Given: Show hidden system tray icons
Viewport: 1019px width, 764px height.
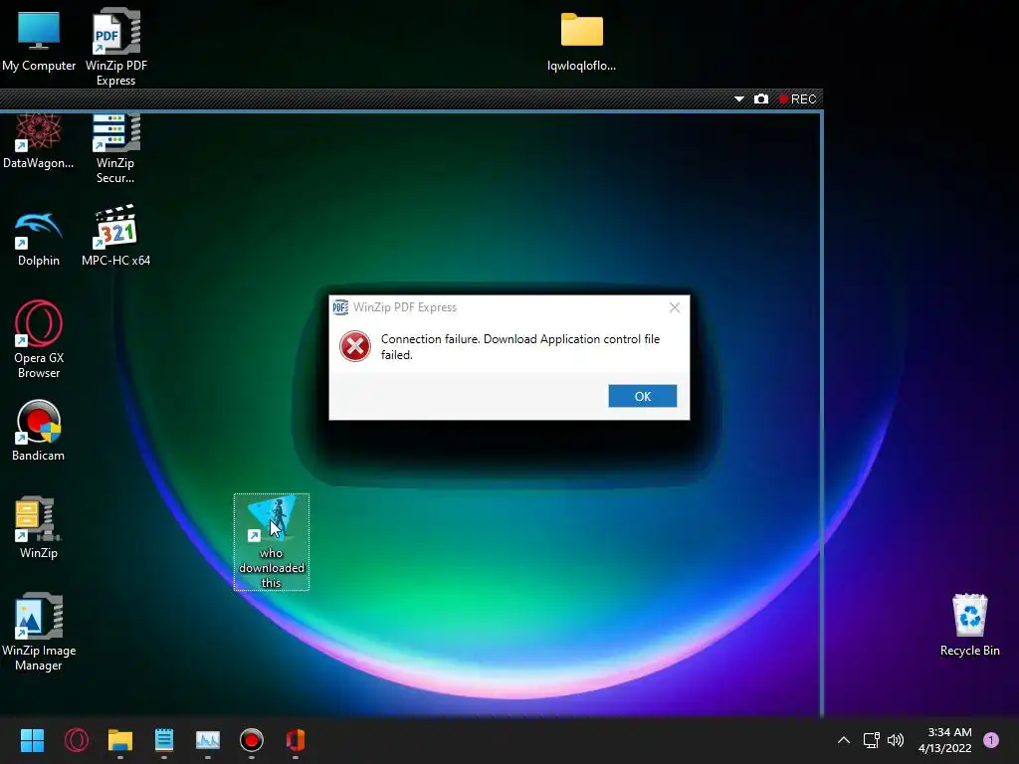Looking at the screenshot, I should 844,740.
